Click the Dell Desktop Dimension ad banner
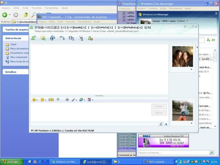The height and width of the screenshot is (165, 220). [163, 141]
